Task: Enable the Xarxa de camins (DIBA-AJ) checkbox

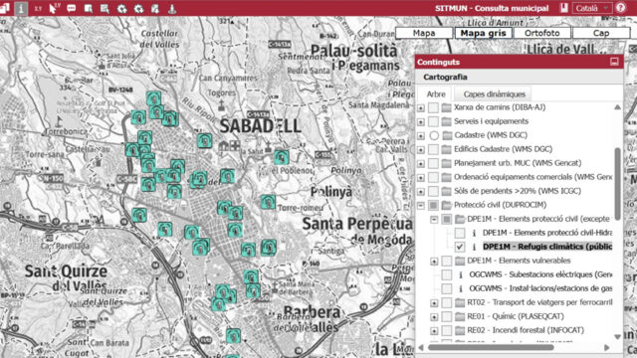Action: coord(434,107)
